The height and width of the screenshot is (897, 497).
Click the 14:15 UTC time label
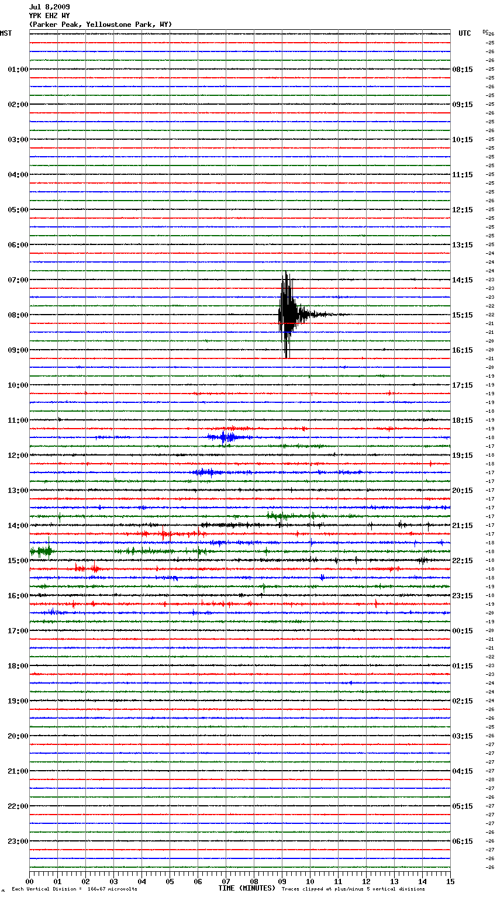[x=463, y=280]
